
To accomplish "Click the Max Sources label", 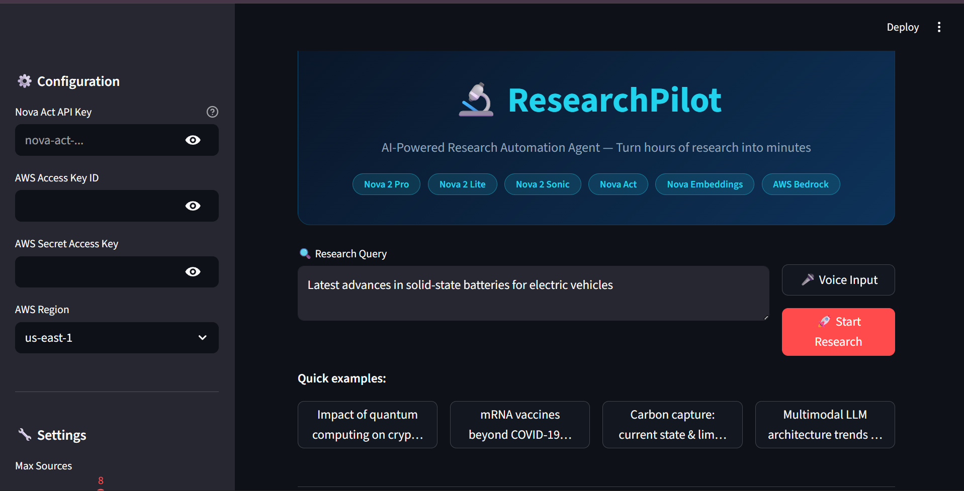I will pyautogui.click(x=44, y=466).
